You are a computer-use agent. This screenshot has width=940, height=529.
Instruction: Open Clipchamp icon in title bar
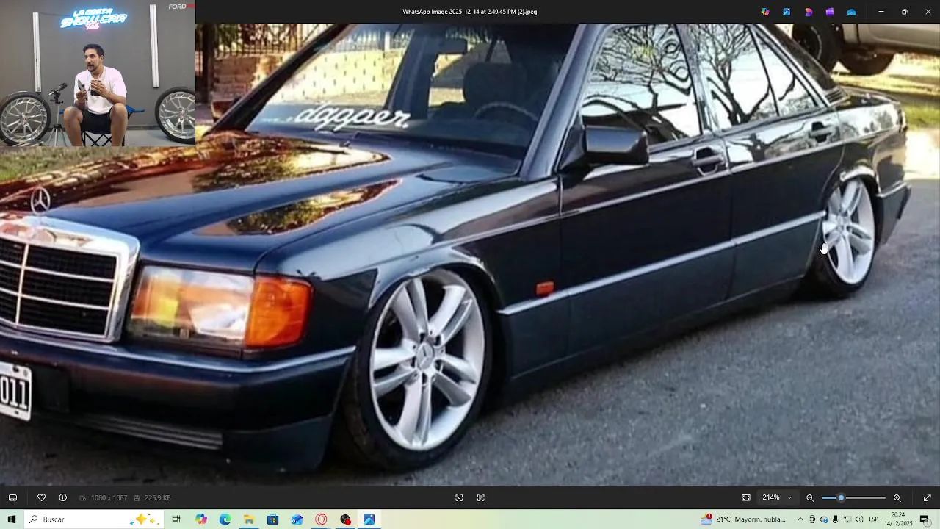pyautogui.click(x=830, y=12)
